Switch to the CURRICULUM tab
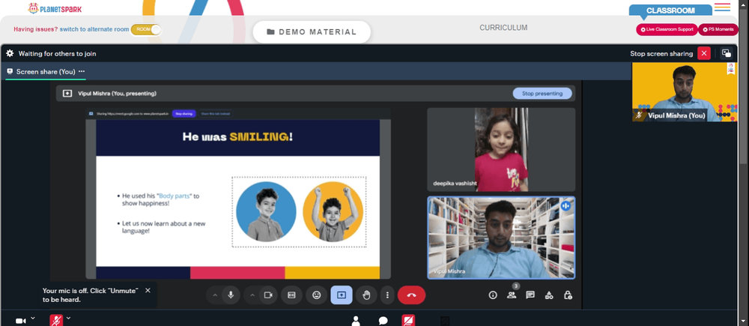The height and width of the screenshot is (326, 749). tap(503, 28)
